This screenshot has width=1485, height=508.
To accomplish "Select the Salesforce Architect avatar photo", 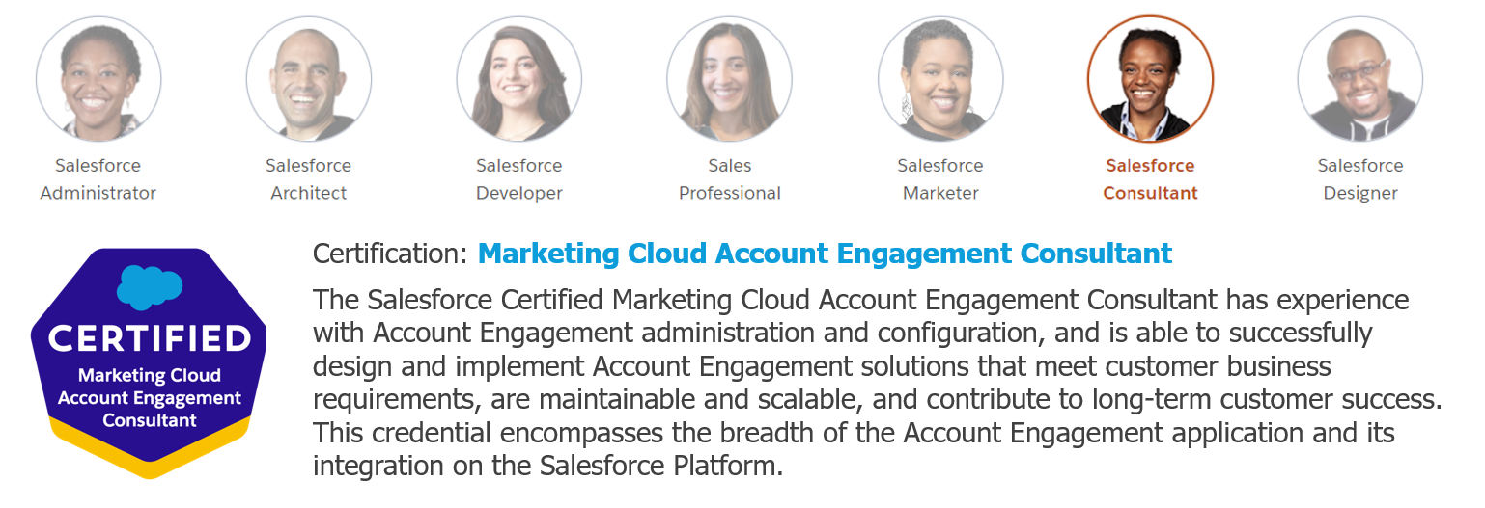I will (309, 79).
